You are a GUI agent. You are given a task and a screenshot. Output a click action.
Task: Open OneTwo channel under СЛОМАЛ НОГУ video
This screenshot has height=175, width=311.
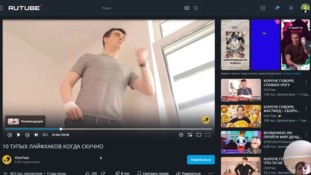(270, 89)
